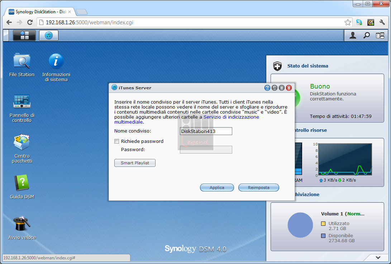Click the Skype extension icon
Viewport: 391px width, 264px height.
click(359, 23)
